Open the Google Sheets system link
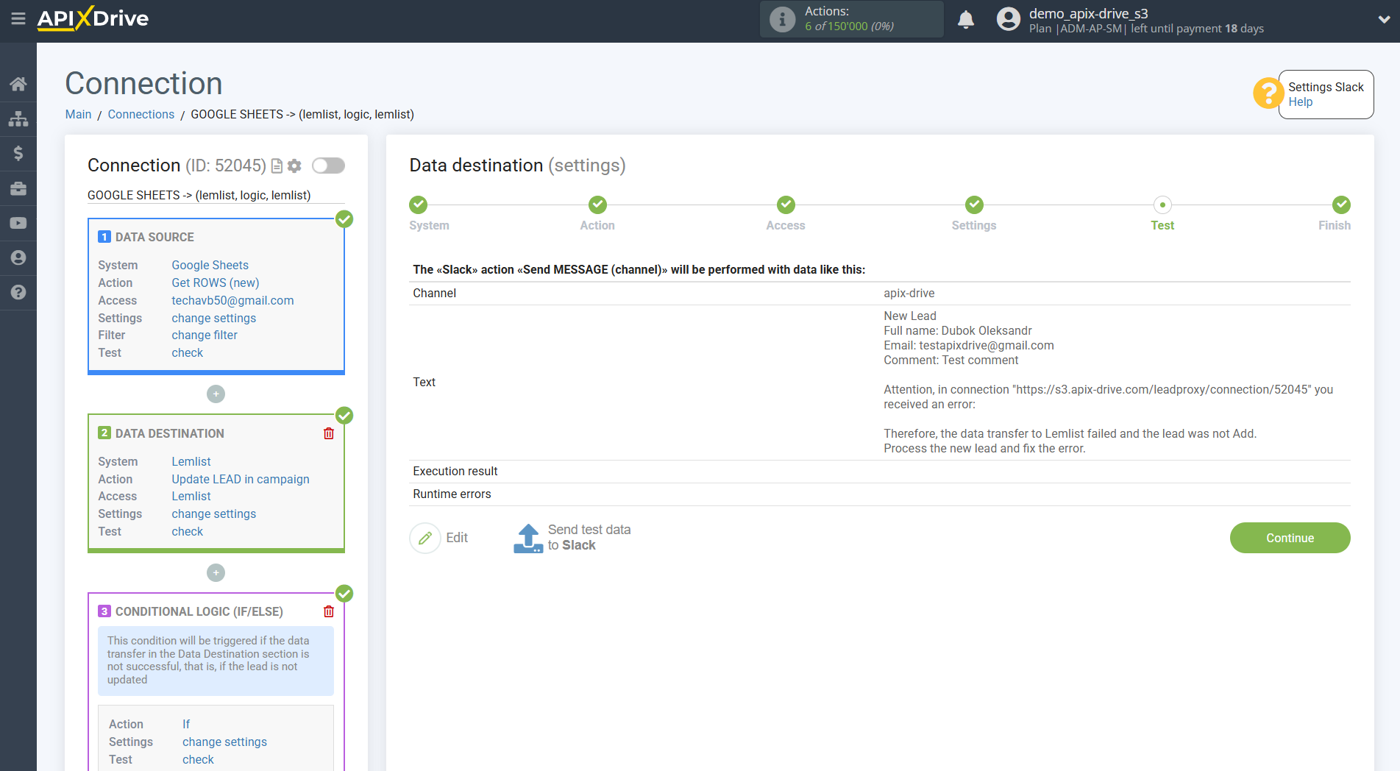This screenshot has height=771, width=1400. (210, 265)
